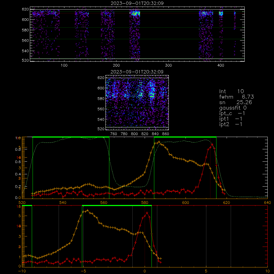Image resolution: width=274 pixels, height=274 pixels.
Task: Click the x-axis label 400 on top spectrogram
Action: click(221, 65)
